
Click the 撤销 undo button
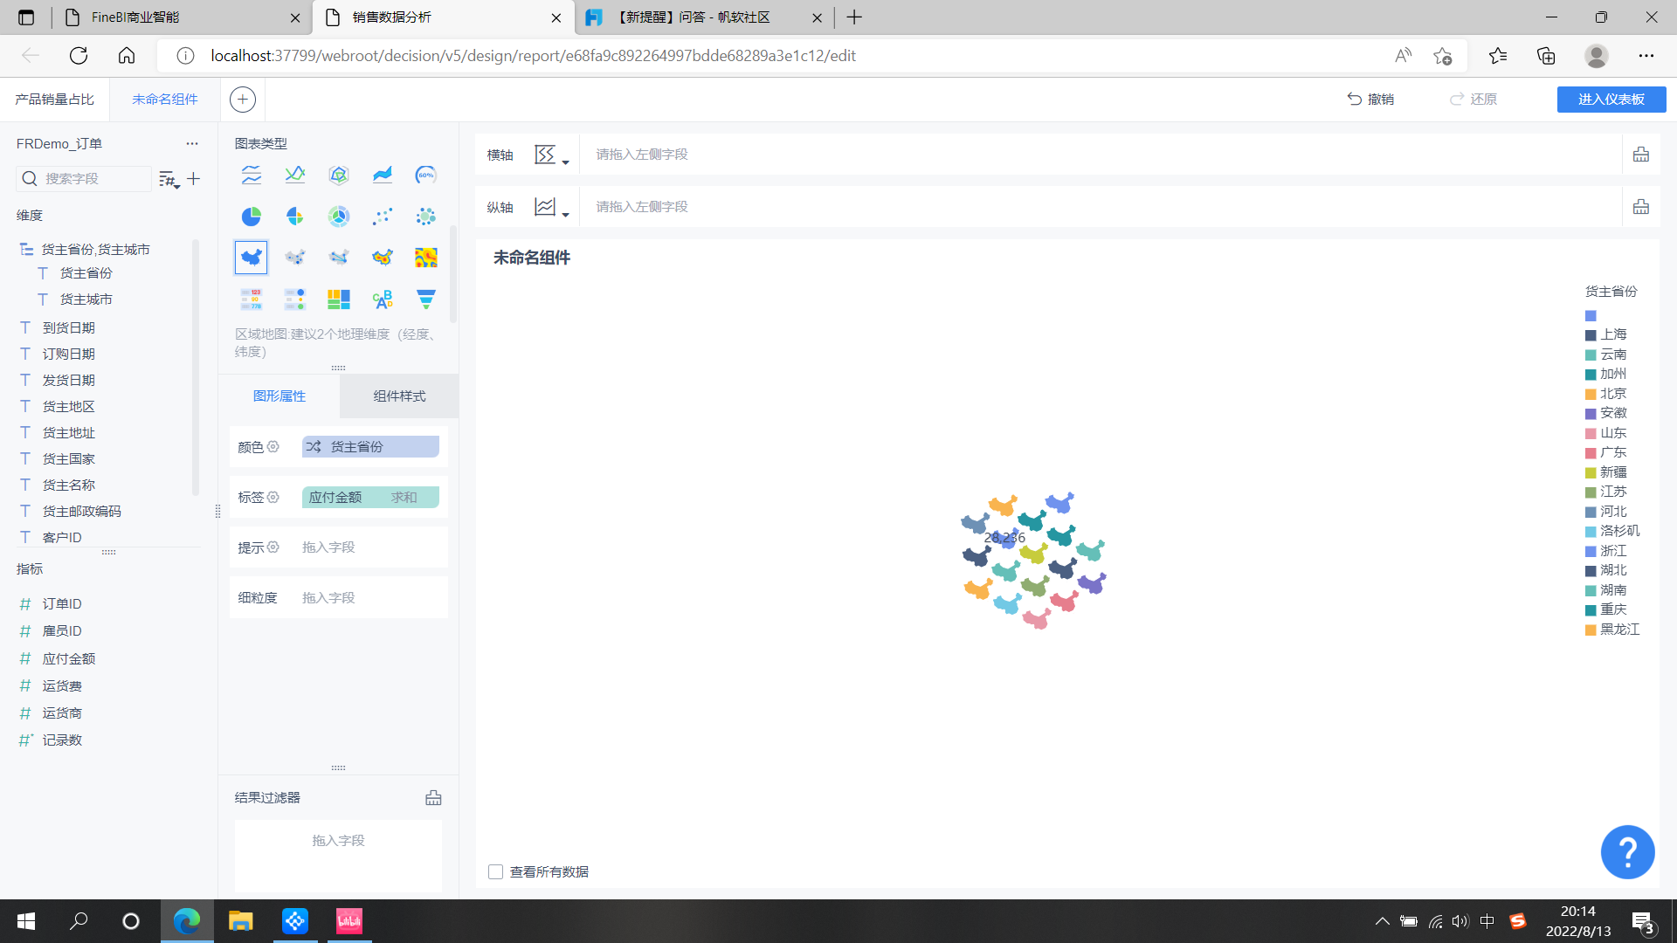click(1370, 99)
